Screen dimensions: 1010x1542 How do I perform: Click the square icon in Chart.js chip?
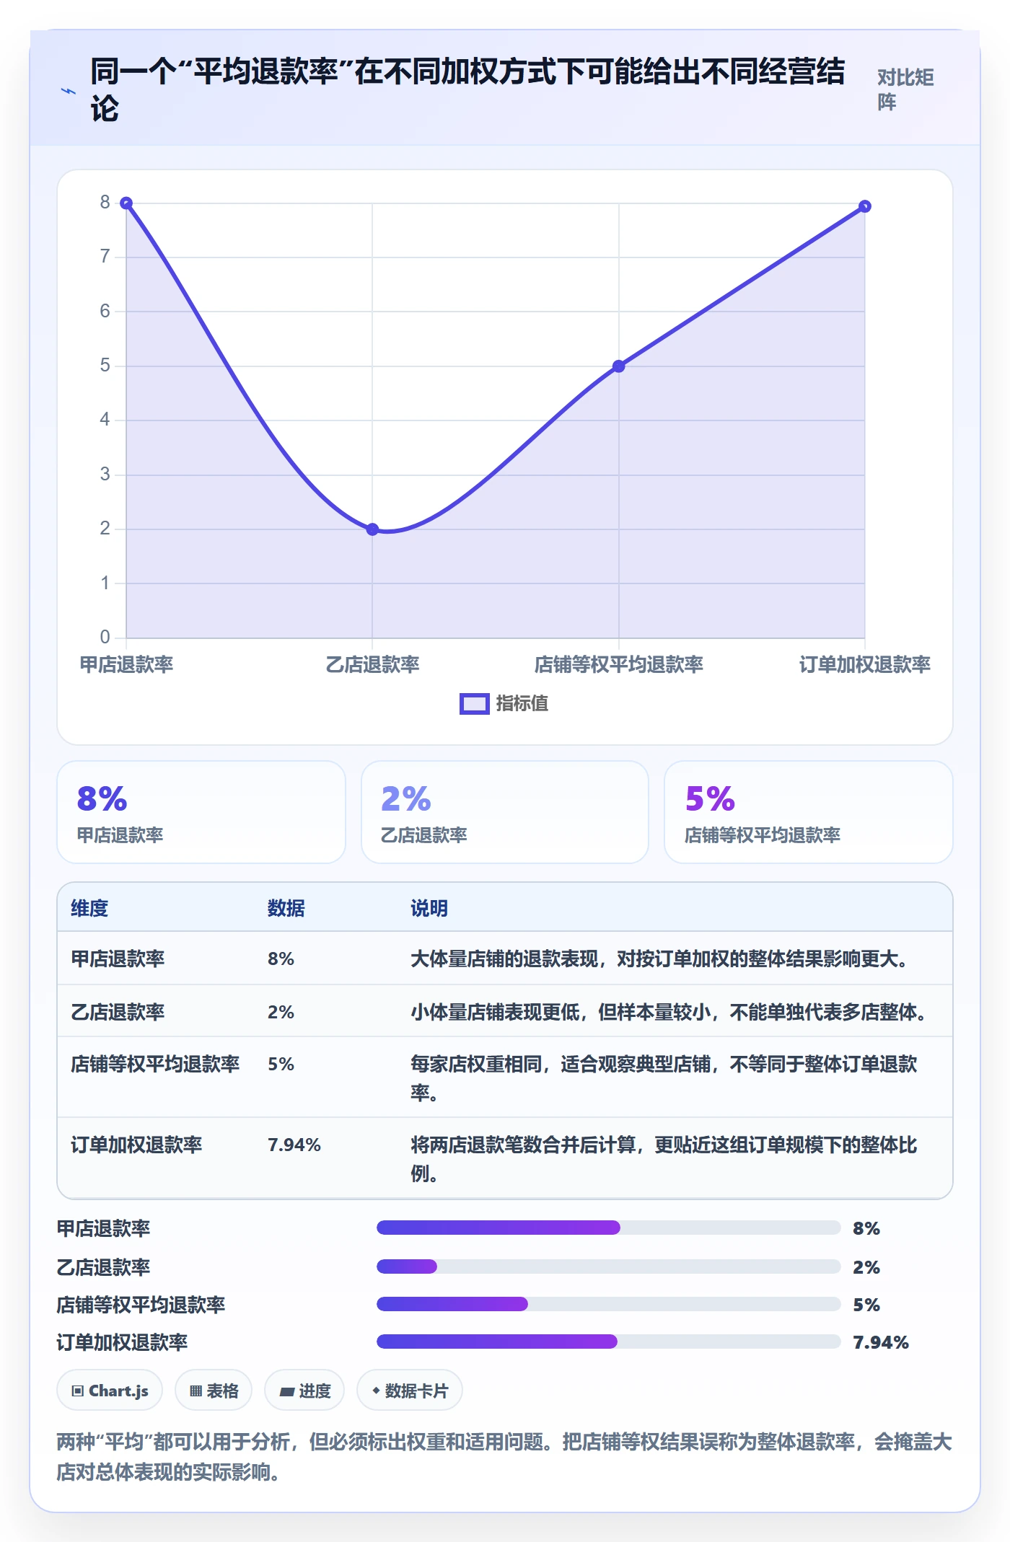[78, 1391]
